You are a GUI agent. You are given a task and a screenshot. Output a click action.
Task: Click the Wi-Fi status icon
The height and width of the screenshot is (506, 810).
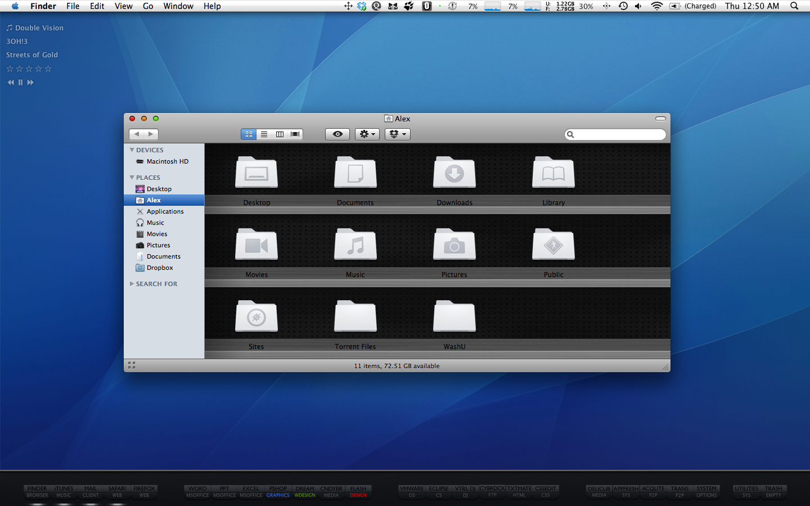click(656, 6)
